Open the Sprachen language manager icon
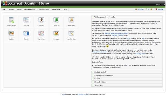This screenshot has height=96, width=166. [x=41, y=35]
